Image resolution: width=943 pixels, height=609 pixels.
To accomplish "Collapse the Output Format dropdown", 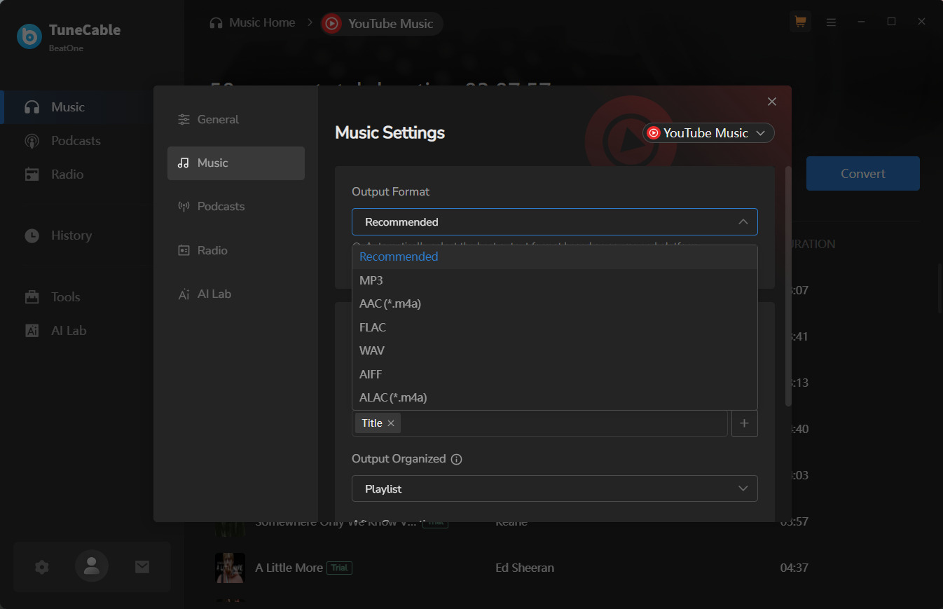I will pos(743,221).
